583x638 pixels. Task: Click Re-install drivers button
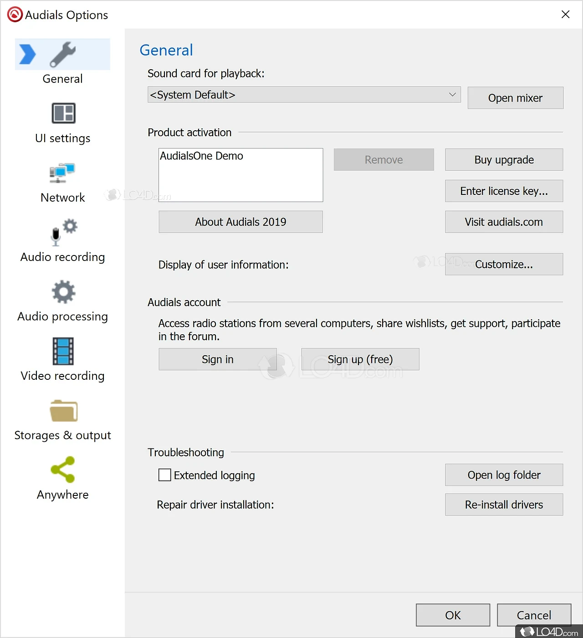(x=504, y=505)
